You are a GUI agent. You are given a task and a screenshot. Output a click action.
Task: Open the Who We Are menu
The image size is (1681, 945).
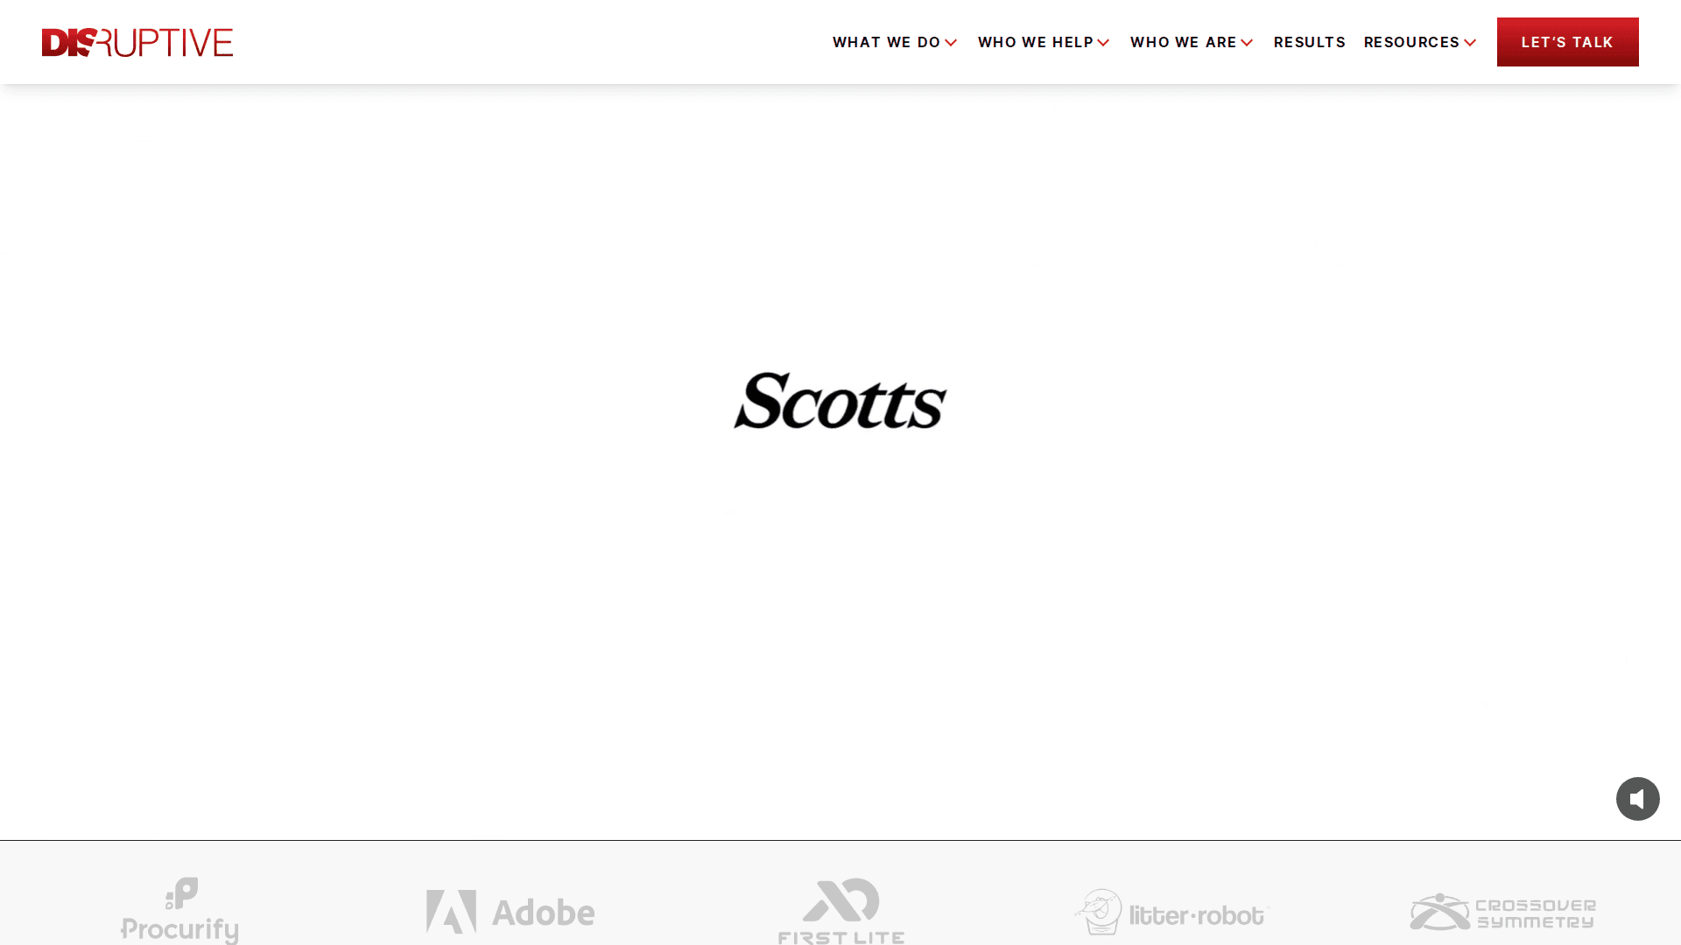(1183, 42)
